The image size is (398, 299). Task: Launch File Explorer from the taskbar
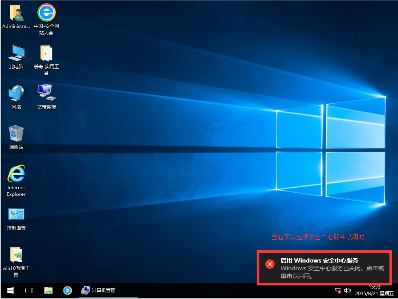click(48, 290)
